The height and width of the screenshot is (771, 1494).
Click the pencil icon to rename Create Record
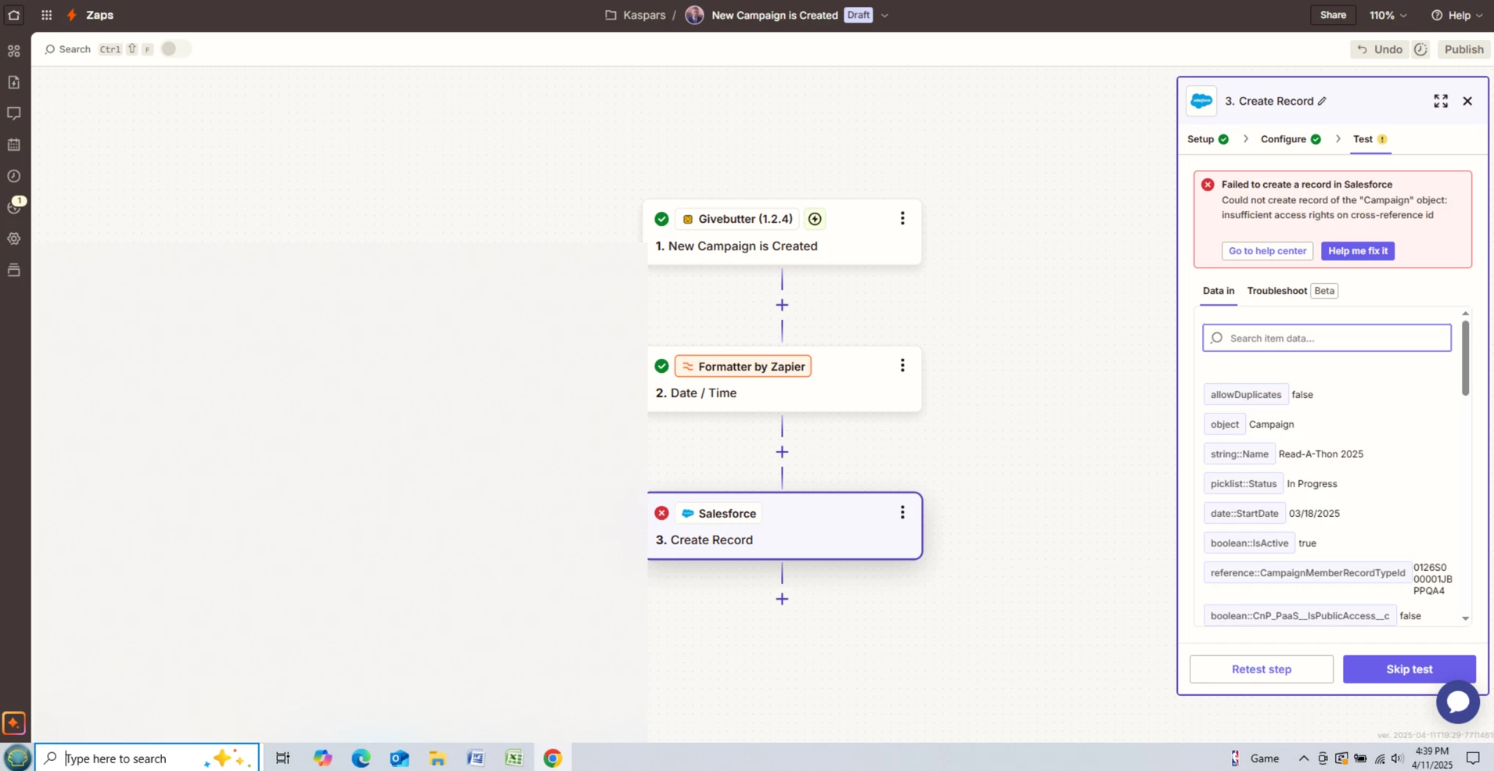tap(1322, 101)
